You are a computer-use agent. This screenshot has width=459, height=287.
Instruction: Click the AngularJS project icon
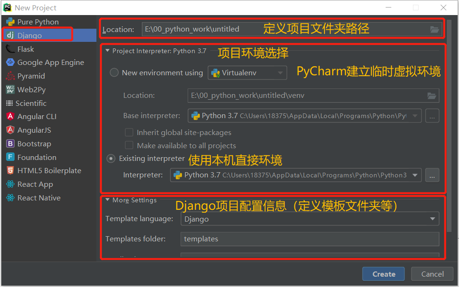click(10, 130)
